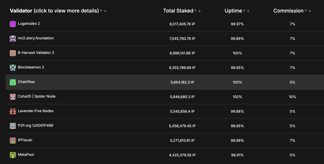324x164 pixels.
Task: Open IPFiscan validator details
Action: 25,140
